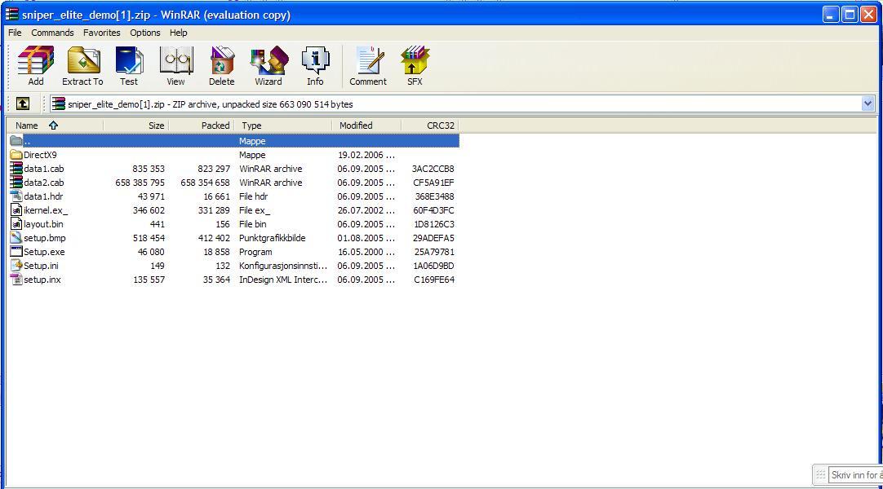Select data1.cab file name
This screenshot has width=883, height=489.
tap(44, 169)
